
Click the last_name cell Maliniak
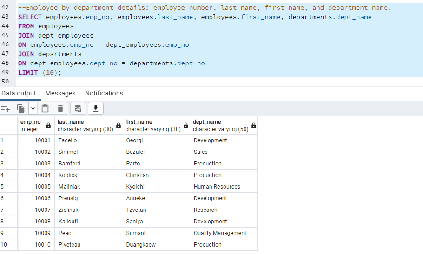pyautogui.click(x=88, y=187)
